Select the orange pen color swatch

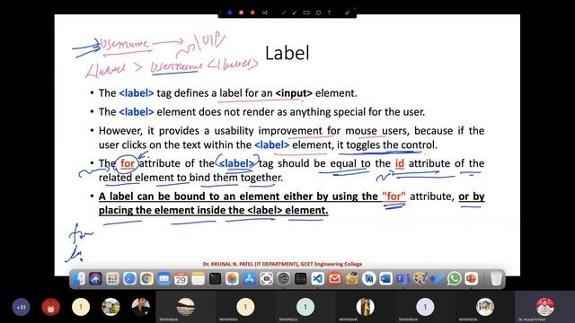coord(252,13)
